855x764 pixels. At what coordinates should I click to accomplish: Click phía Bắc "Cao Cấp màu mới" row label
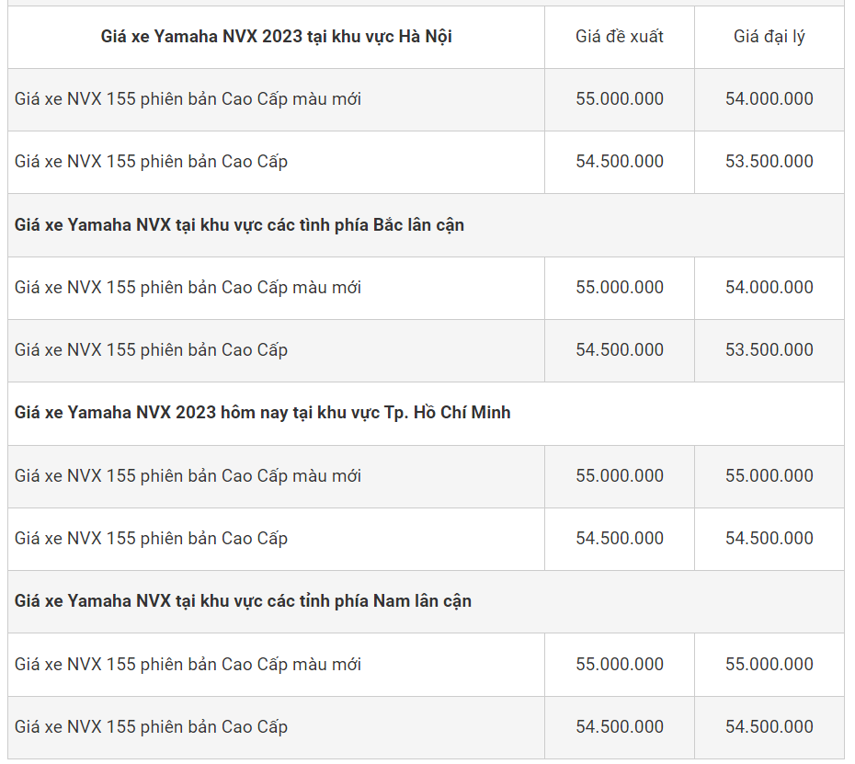tap(188, 288)
